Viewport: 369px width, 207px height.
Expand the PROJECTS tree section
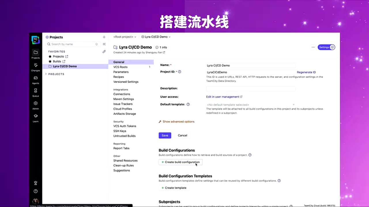point(46,74)
